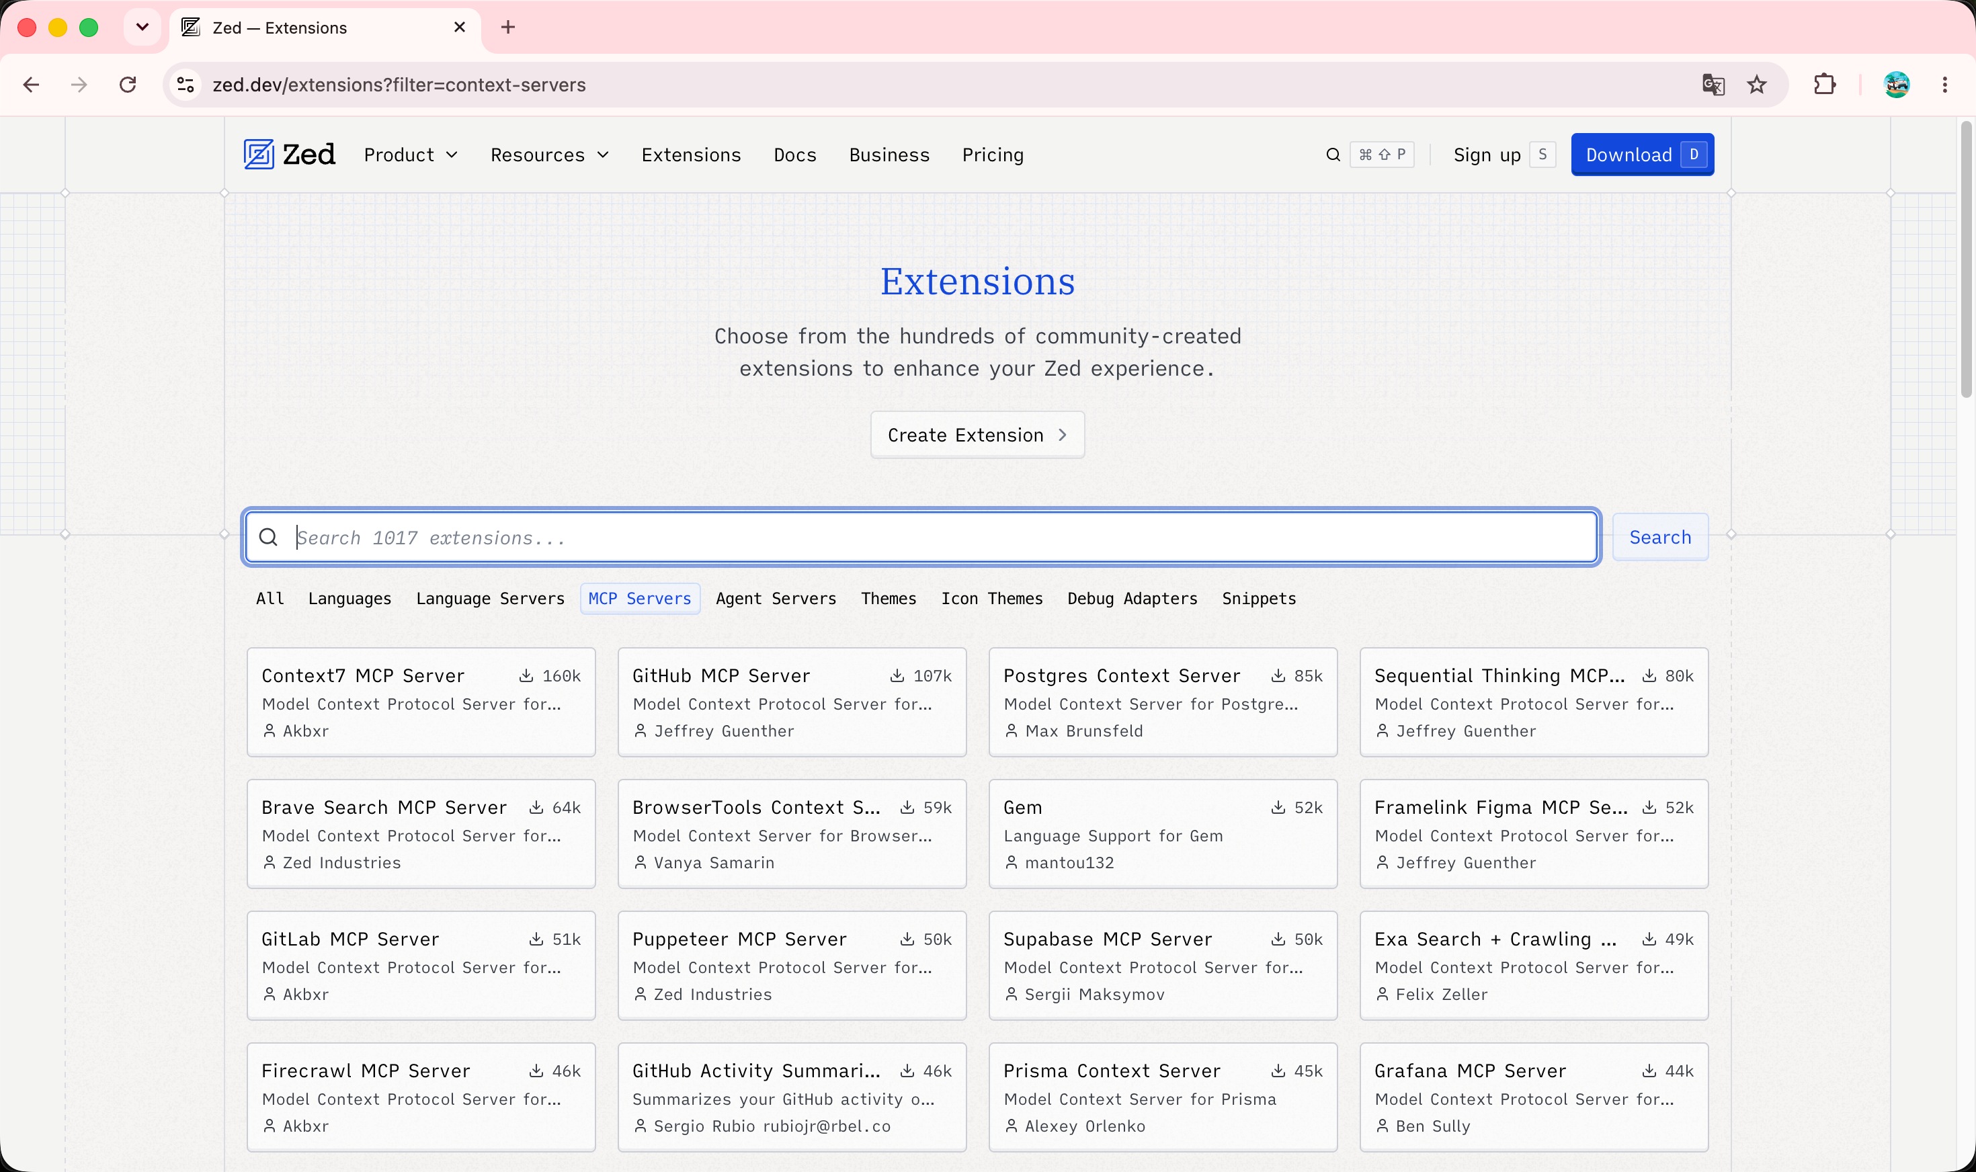Open the Postgres Context Server card
This screenshot has width=1976, height=1172.
[x=1163, y=702]
